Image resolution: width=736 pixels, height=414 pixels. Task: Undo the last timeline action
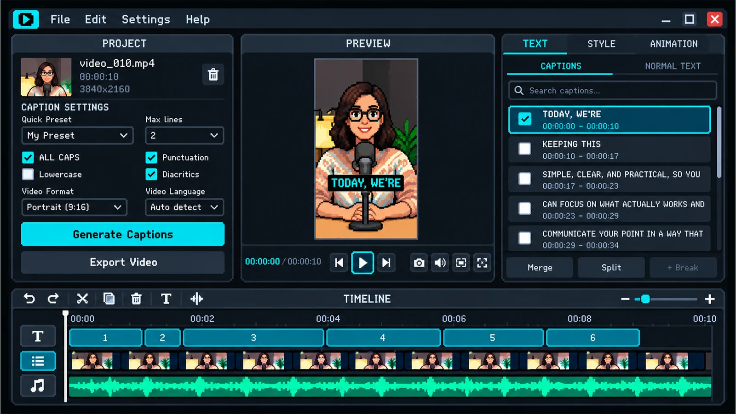point(29,299)
